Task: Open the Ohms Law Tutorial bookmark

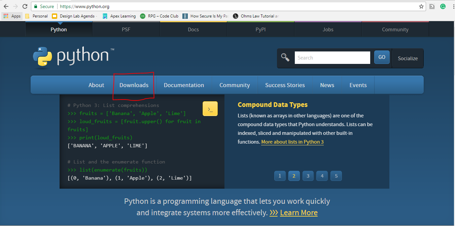Action: pos(256,16)
